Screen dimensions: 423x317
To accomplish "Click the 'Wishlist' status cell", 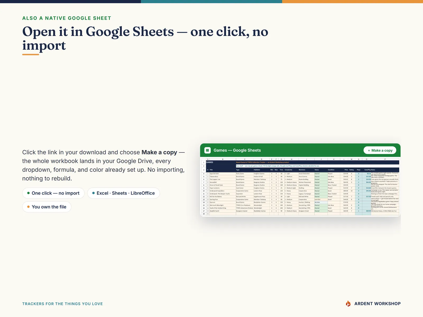I will pyautogui.click(x=321, y=202).
